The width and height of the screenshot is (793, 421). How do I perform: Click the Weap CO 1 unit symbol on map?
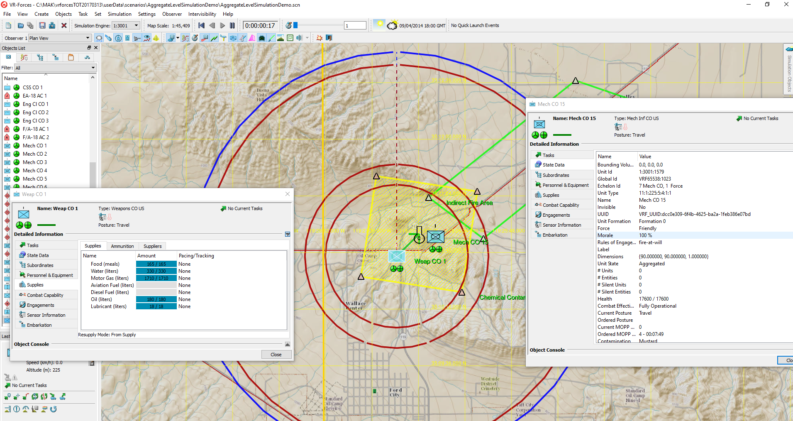[397, 256]
